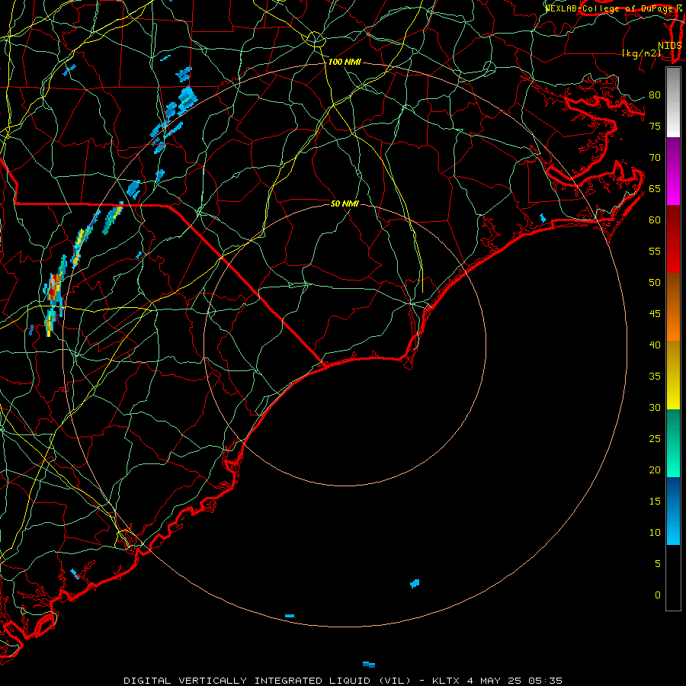The height and width of the screenshot is (686, 686).
Task: Pick the gray-white band of the VIL scale
Action: [x=673, y=102]
